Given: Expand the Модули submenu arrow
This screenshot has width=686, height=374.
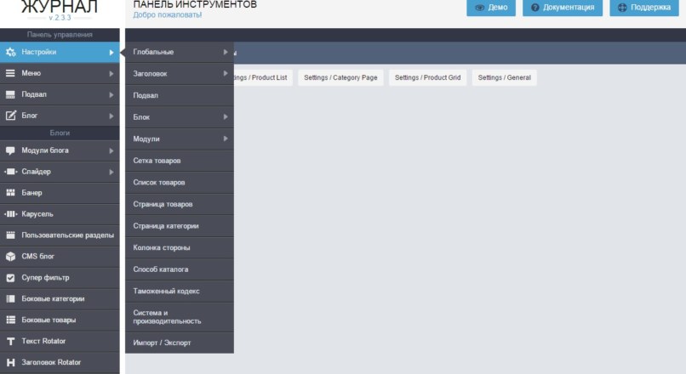Looking at the screenshot, I should [x=226, y=139].
